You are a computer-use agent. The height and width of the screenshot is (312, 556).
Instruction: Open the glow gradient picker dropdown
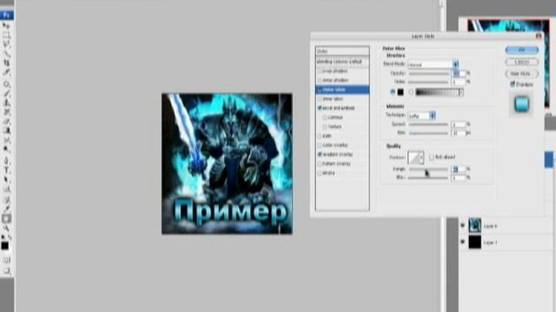tap(461, 93)
